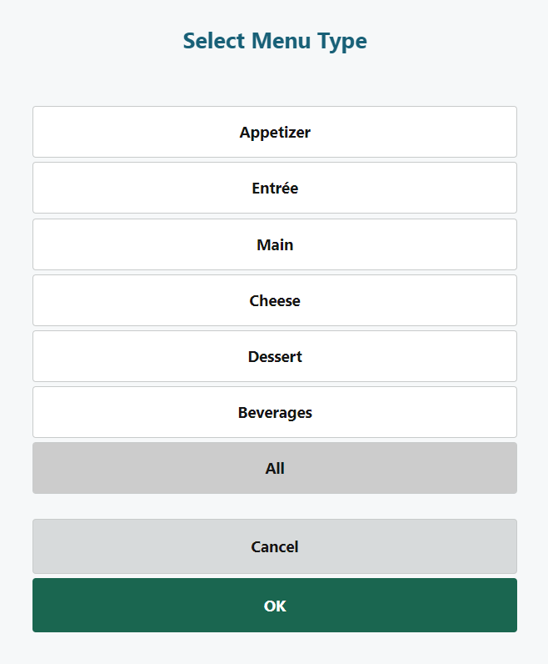Pick the Main menu type
Screen dimensions: 548x664
click(275, 244)
